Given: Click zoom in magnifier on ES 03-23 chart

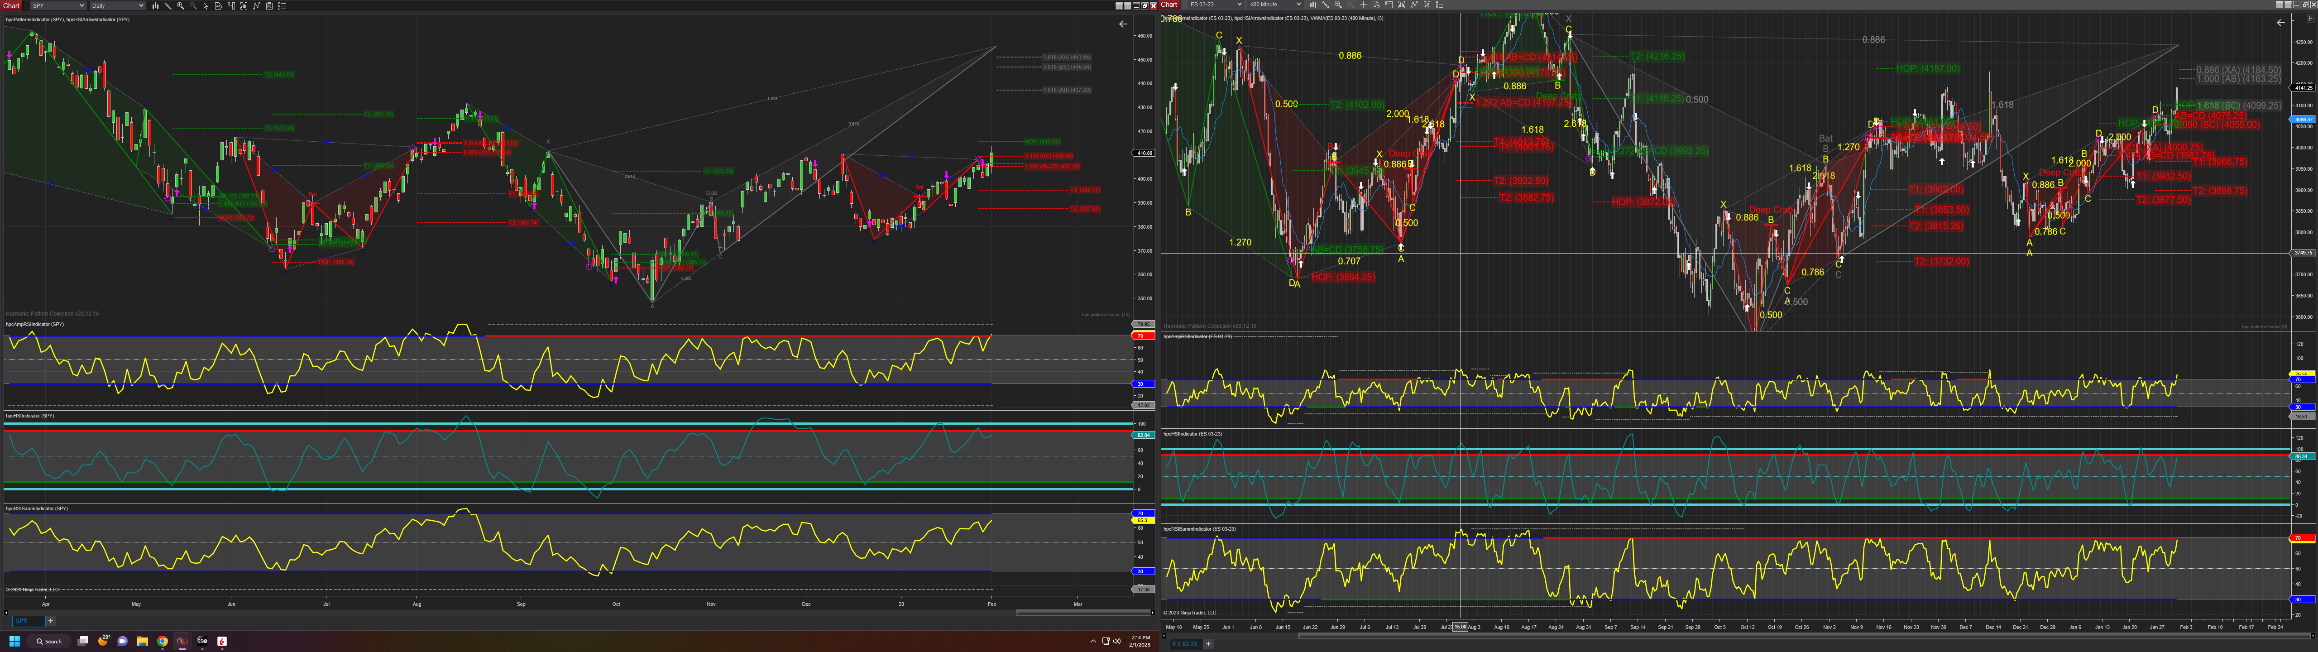Looking at the screenshot, I should click(x=1338, y=5).
